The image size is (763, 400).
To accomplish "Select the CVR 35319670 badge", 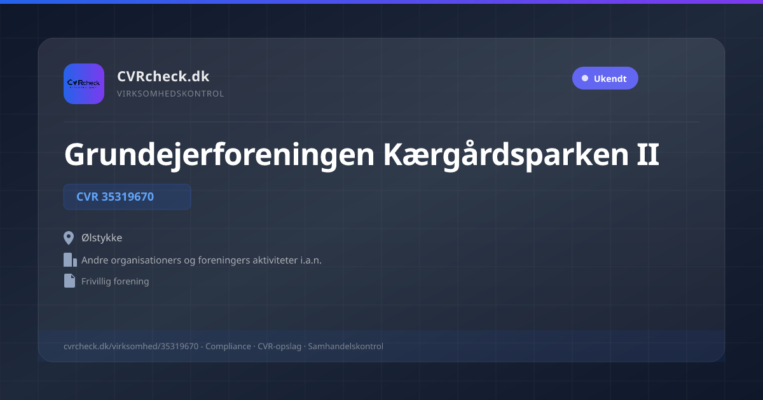I will [127, 197].
